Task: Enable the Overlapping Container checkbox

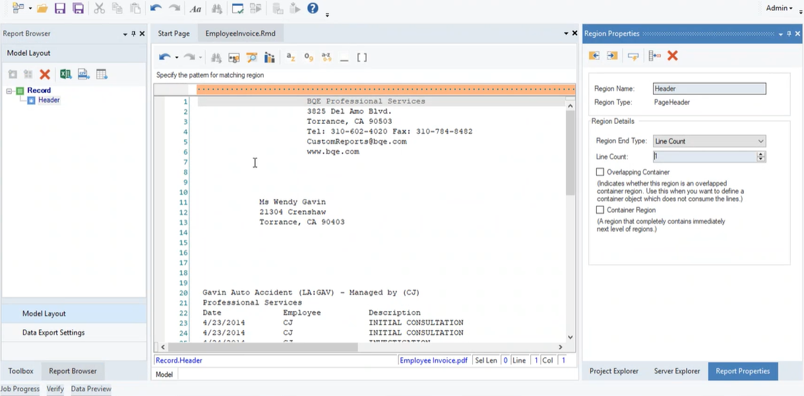Action: pos(600,172)
